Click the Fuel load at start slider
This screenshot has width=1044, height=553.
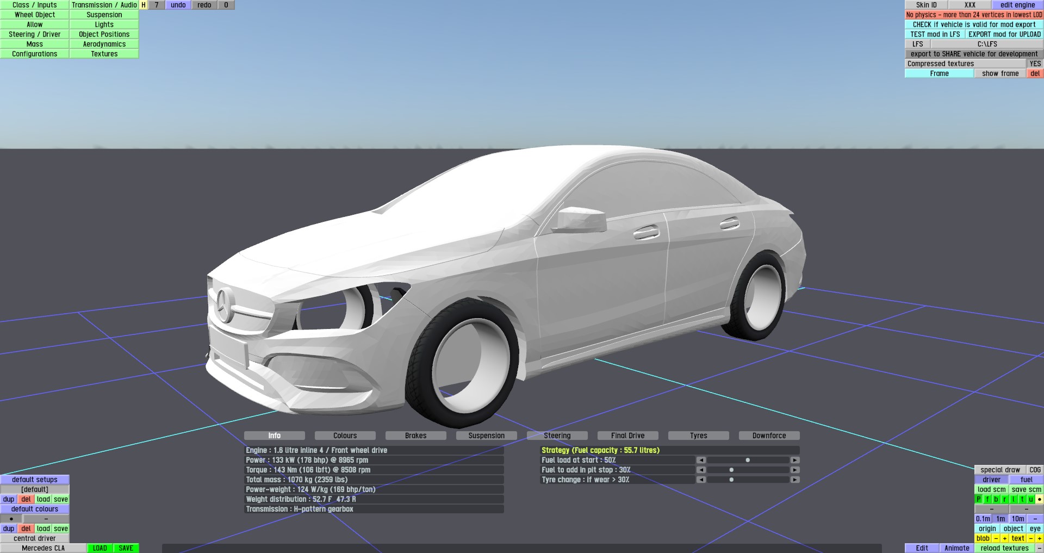coord(748,460)
